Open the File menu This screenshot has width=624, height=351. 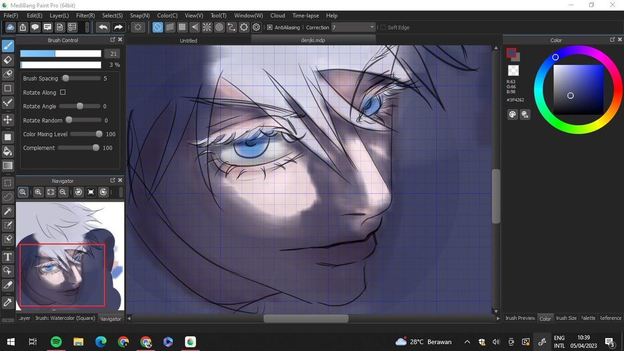pyautogui.click(x=10, y=16)
